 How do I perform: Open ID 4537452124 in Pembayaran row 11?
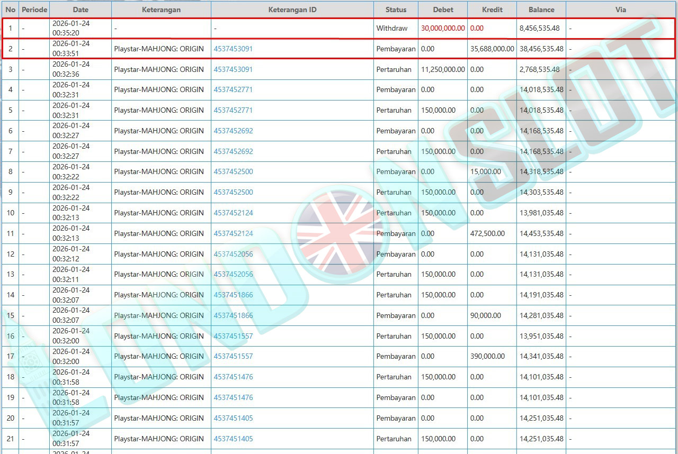[x=233, y=233]
